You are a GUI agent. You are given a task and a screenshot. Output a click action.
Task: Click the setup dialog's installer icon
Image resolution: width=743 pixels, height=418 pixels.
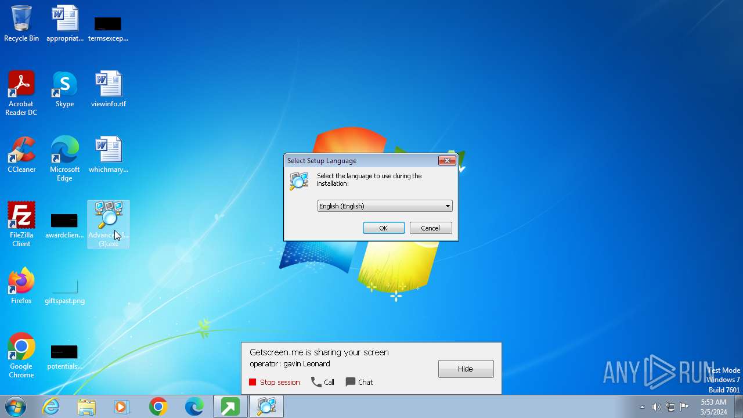pyautogui.click(x=299, y=181)
